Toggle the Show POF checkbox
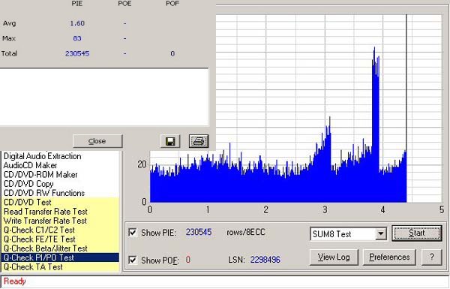Viewport: 450px width, 289px height. tap(133, 260)
